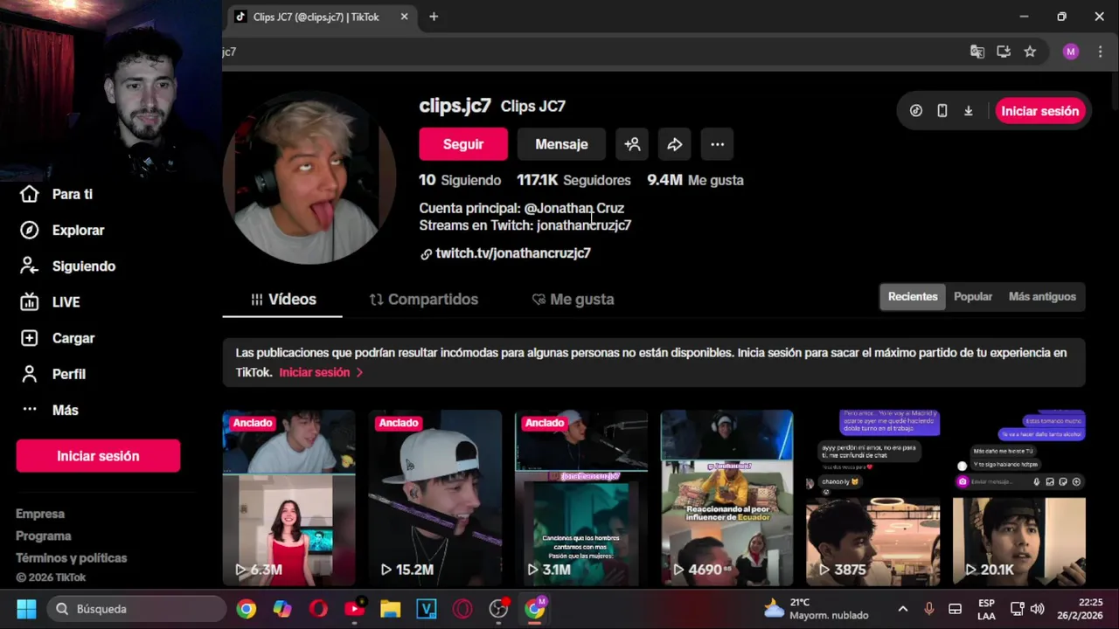Close the Clips JC7 TikTok tab
1119x629 pixels.
pos(405,17)
